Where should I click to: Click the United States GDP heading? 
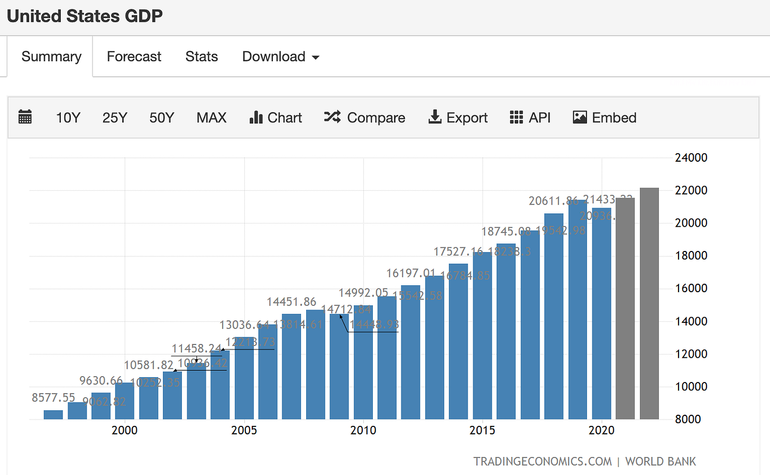85,16
